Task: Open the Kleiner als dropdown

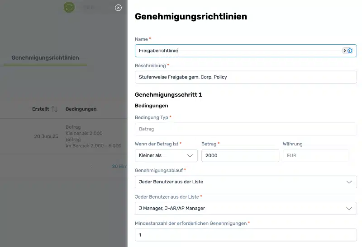Action: (166, 155)
